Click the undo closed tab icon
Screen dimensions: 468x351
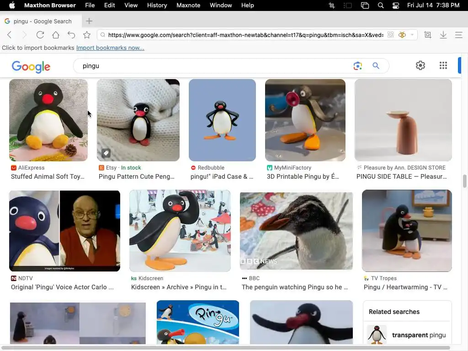(x=71, y=35)
